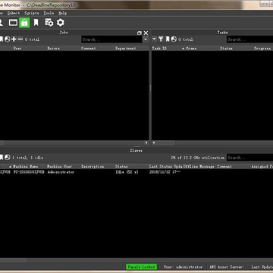Click the filter funnel icon in the Tasks panel

coord(161,39)
